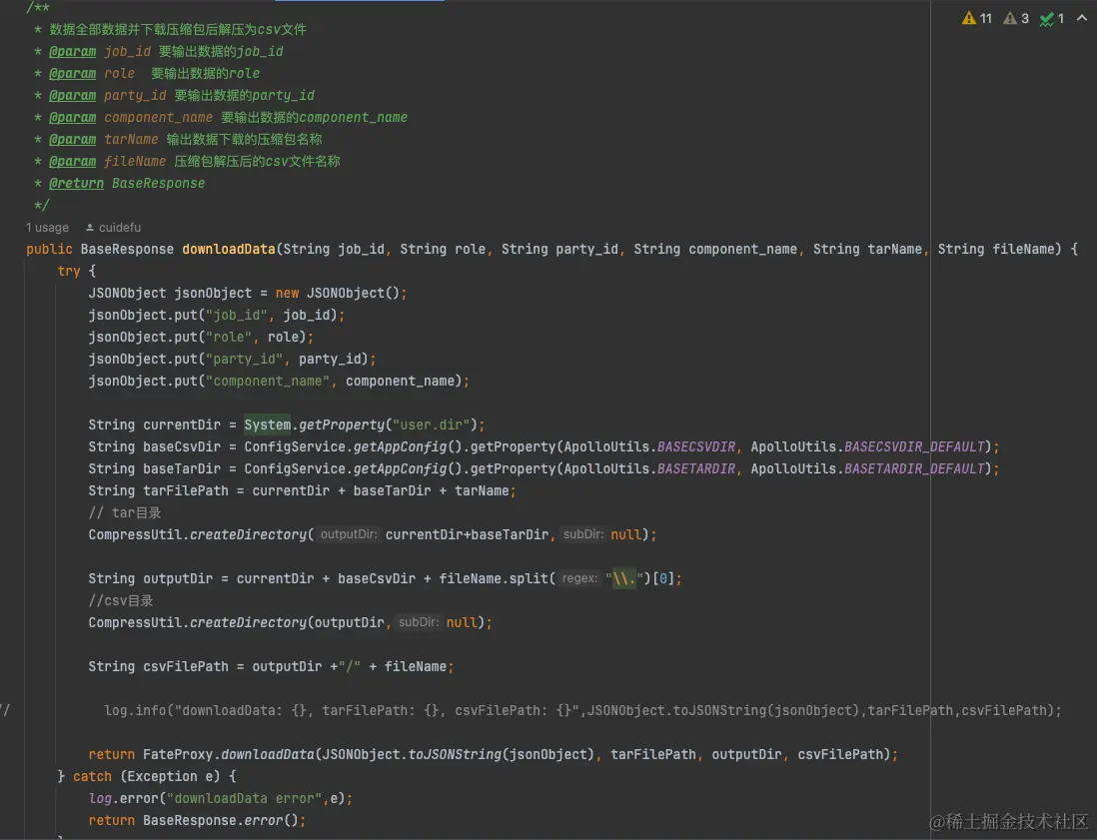Click the "party_id" string literal

(244, 359)
